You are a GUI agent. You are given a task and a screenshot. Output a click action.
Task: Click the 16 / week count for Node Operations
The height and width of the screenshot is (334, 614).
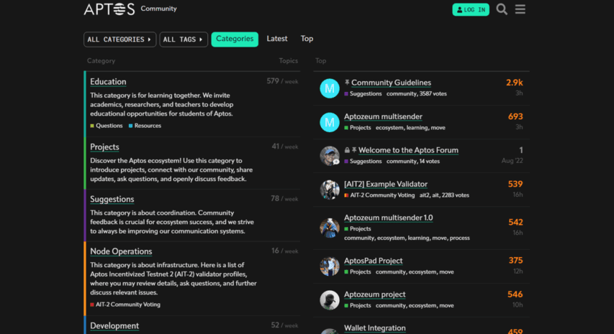pos(284,251)
